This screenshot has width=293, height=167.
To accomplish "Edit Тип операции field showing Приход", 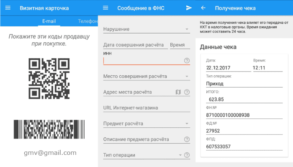I will (244, 84).
